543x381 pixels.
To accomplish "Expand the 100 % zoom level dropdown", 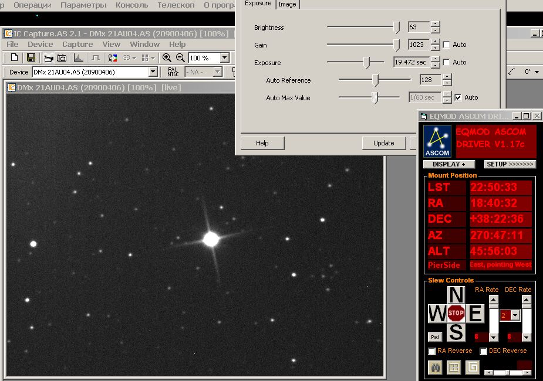I will click(x=224, y=58).
